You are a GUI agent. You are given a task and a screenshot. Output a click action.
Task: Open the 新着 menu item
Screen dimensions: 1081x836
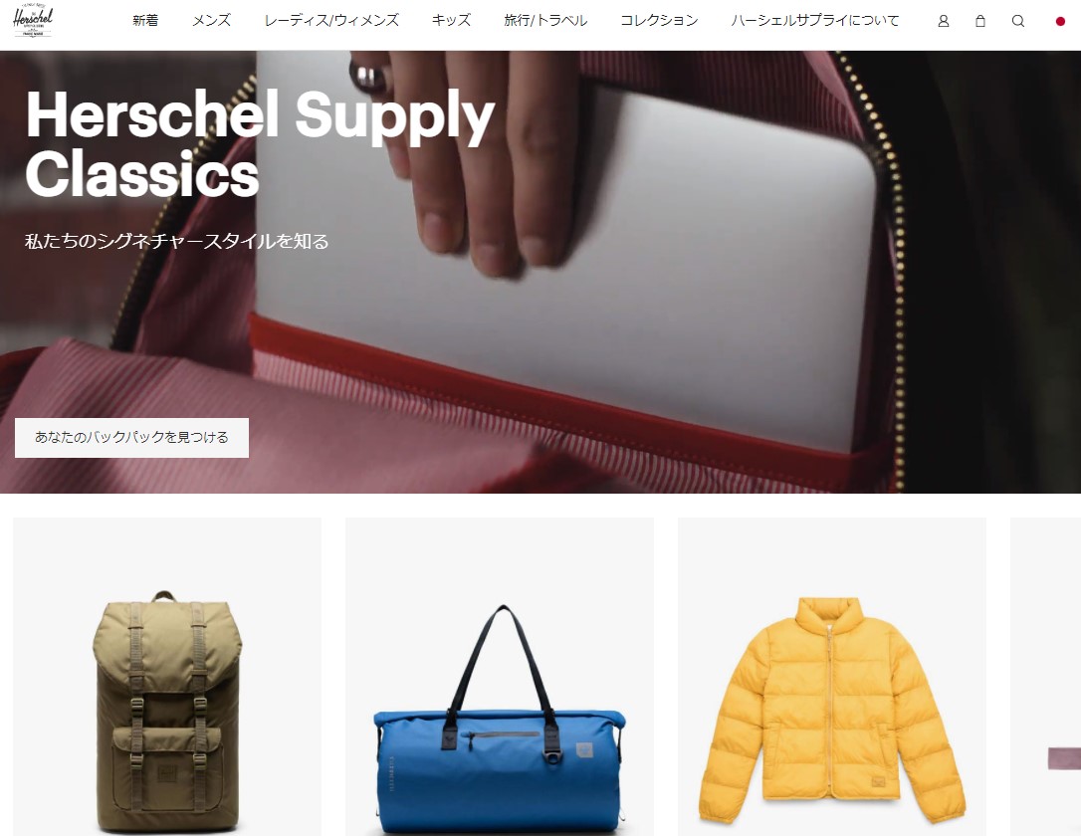145,21
